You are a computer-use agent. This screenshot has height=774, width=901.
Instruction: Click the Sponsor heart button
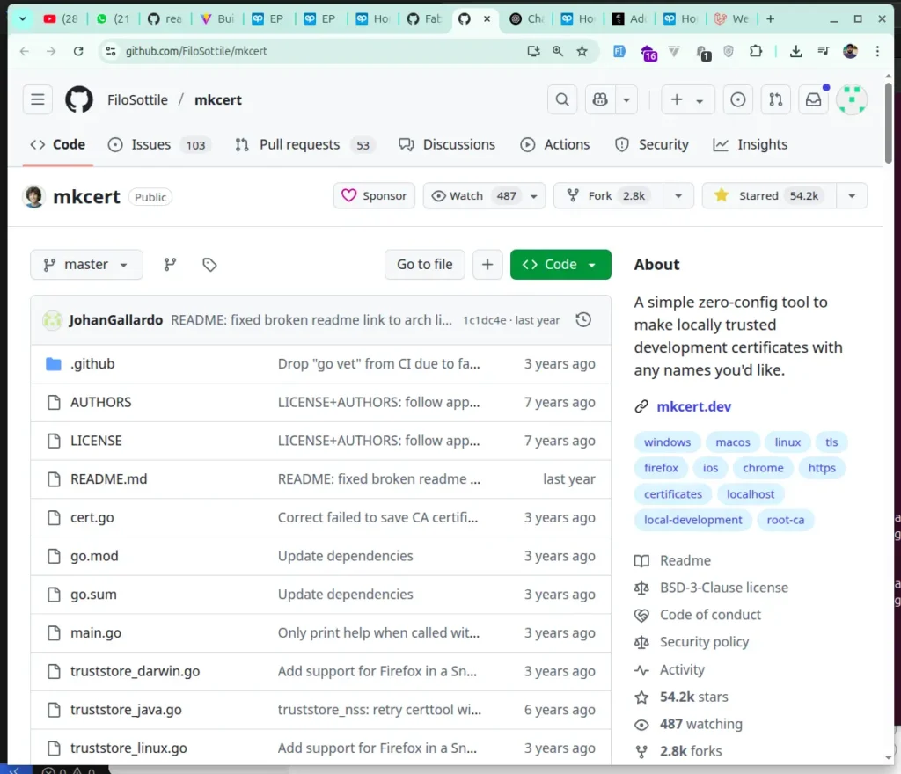point(374,196)
